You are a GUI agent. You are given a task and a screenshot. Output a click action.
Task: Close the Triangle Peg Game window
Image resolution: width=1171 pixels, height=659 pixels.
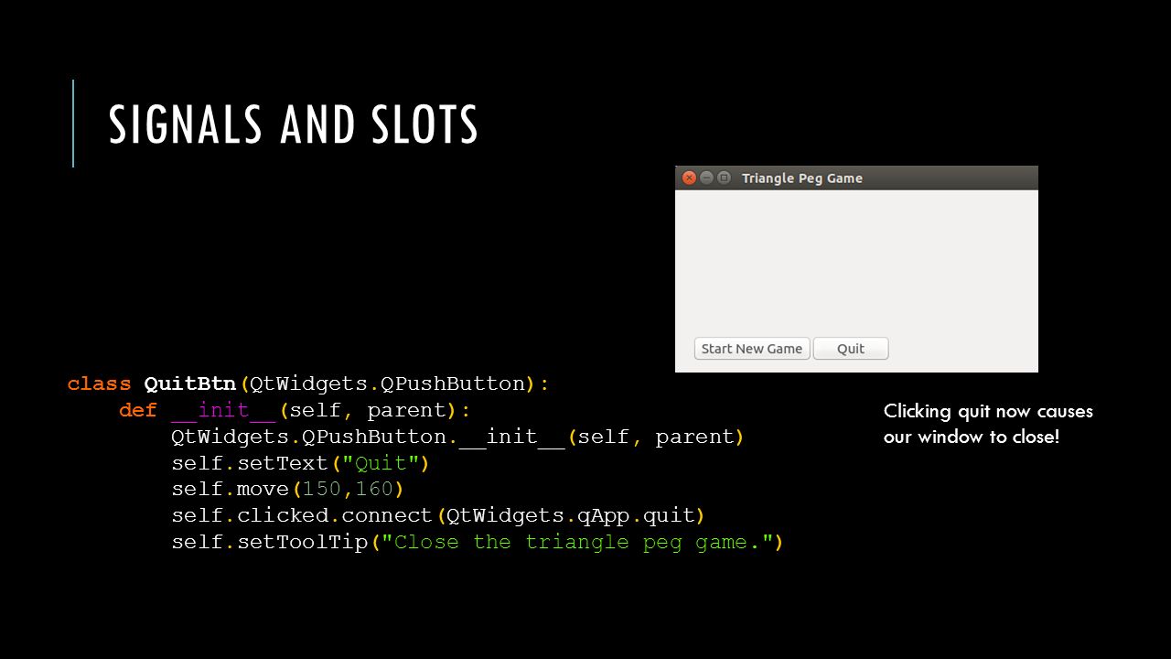click(689, 178)
